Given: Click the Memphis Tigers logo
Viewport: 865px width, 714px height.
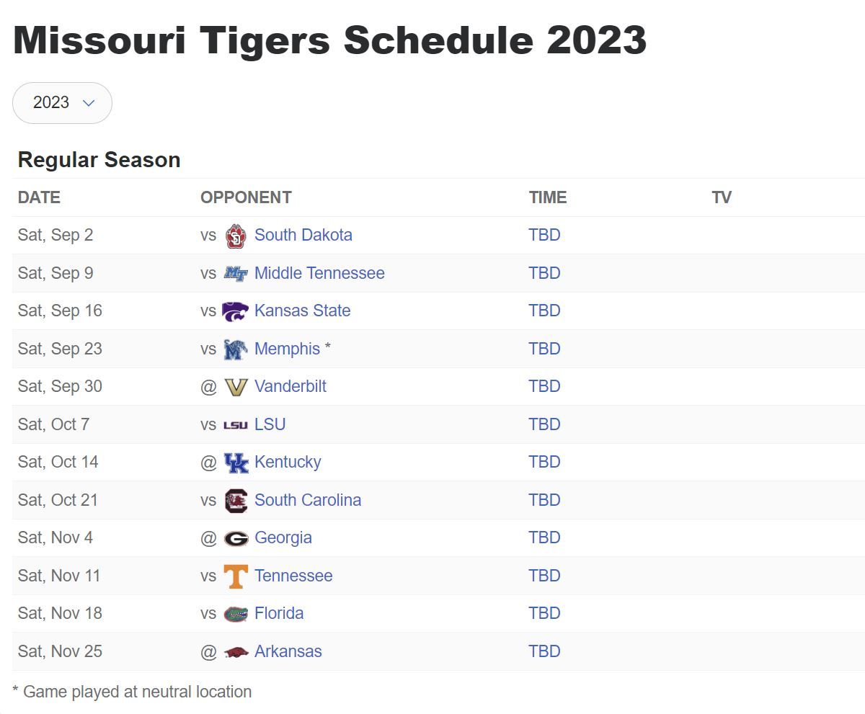Looking at the screenshot, I should pyautogui.click(x=236, y=349).
